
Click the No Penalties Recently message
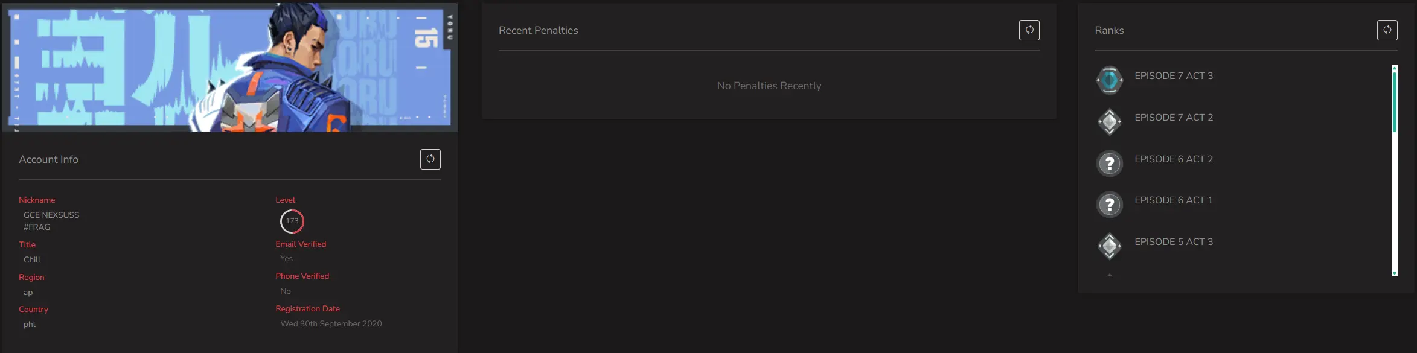[x=769, y=86]
